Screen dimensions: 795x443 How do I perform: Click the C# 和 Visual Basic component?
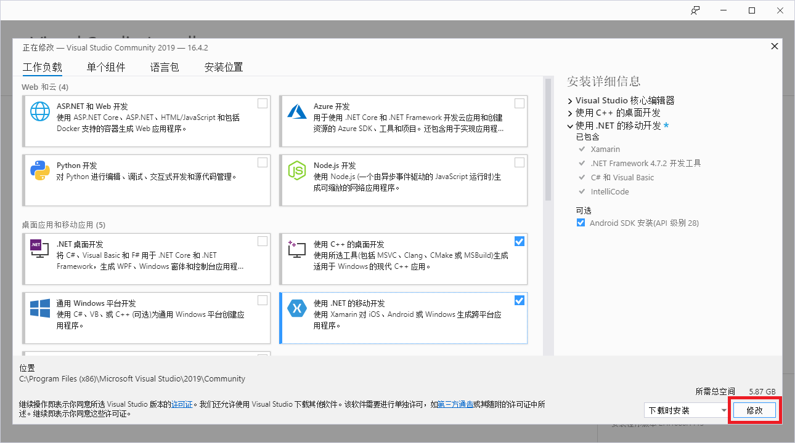click(622, 178)
